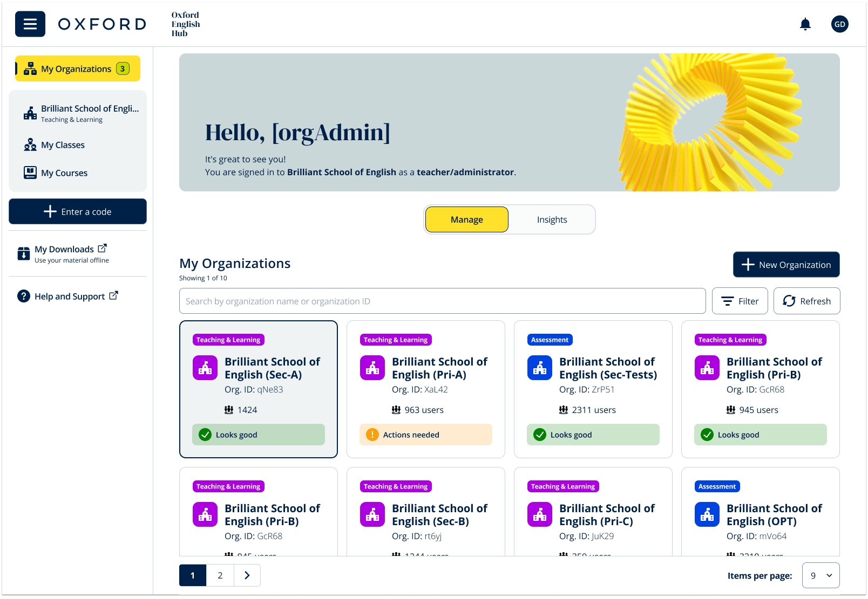Viewport: 868px width, 599px height.
Task: Open the items per page dropdown
Action: (x=820, y=575)
